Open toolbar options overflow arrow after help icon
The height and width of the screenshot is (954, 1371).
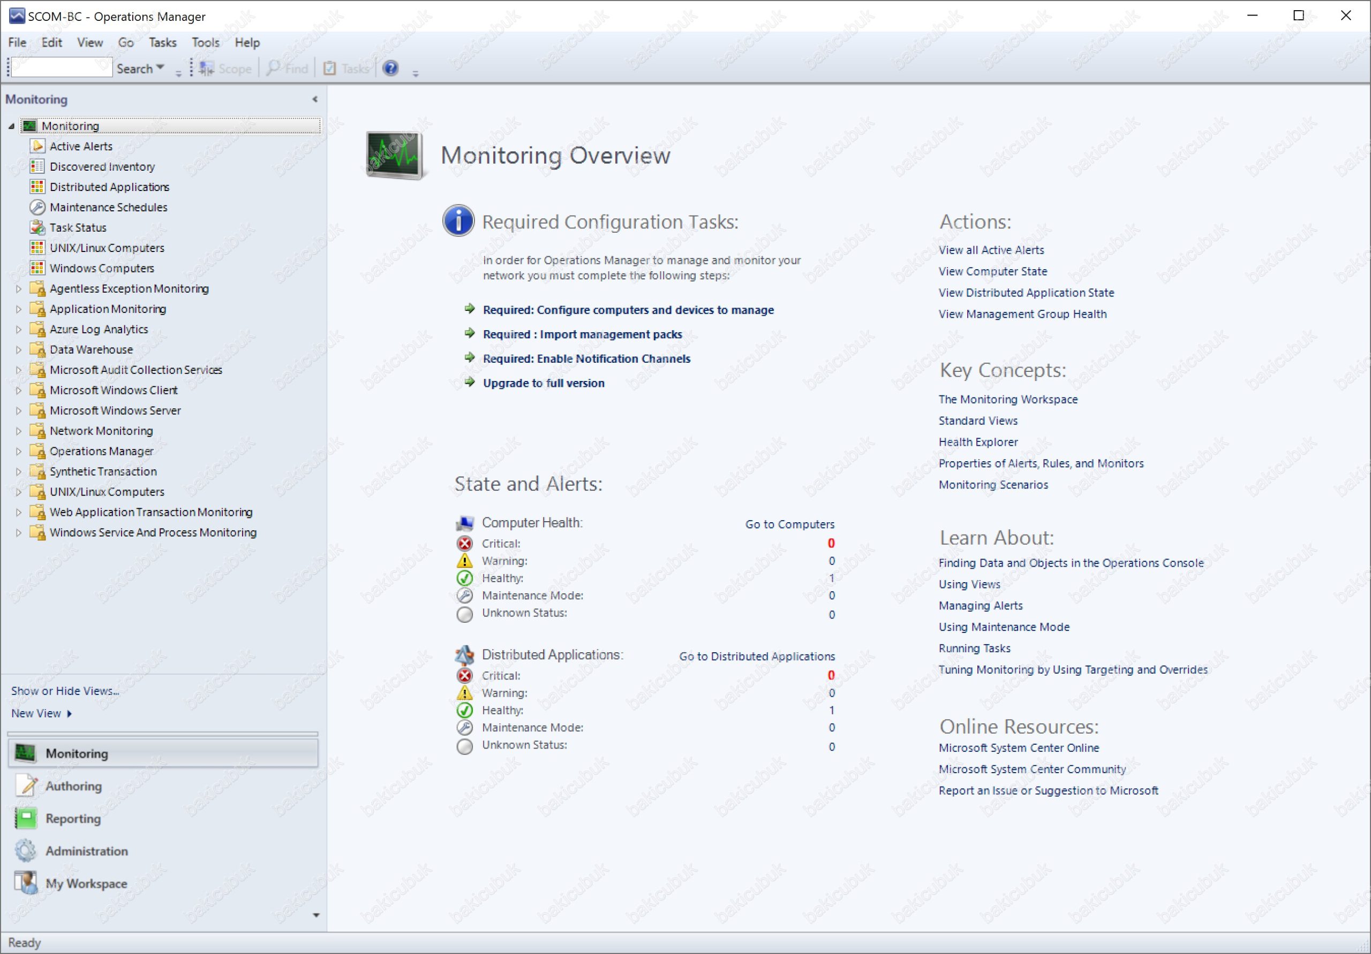coord(416,73)
